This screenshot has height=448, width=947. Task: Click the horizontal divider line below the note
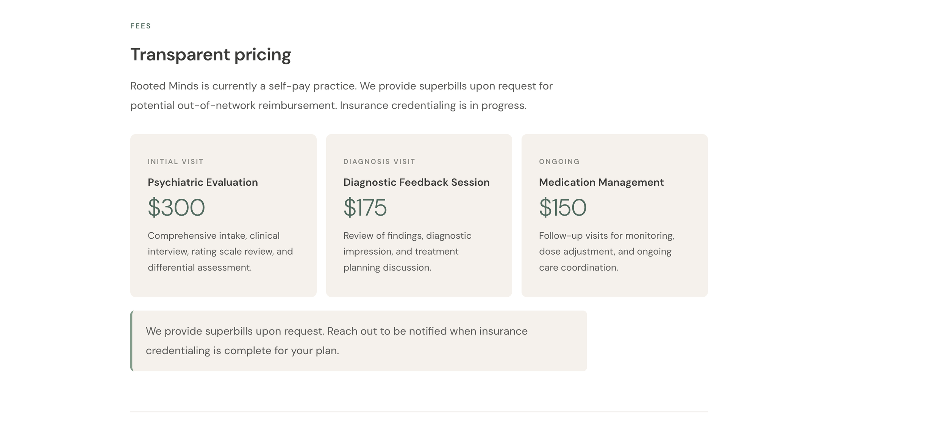[419, 412]
